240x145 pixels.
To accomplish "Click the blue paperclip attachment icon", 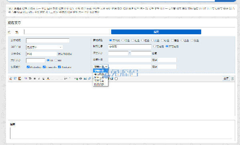I will (x=90, y=78).
